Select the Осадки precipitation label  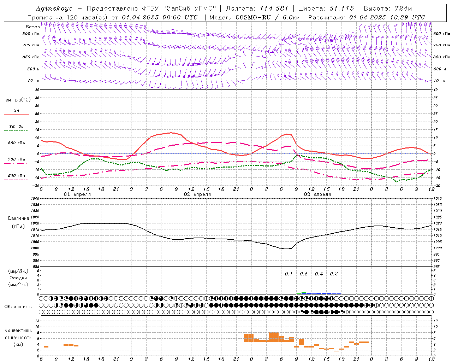point(18,278)
